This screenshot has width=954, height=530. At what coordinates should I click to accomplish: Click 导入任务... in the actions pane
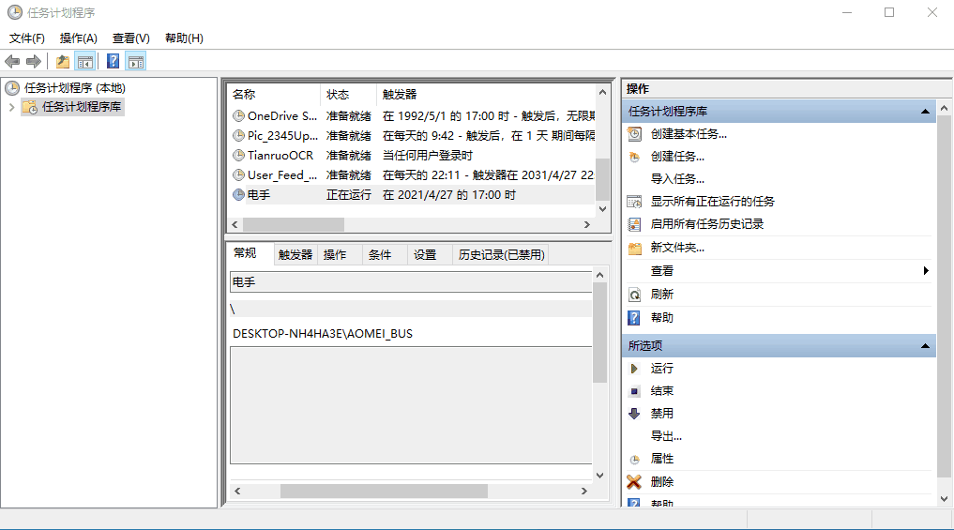[677, 179]
